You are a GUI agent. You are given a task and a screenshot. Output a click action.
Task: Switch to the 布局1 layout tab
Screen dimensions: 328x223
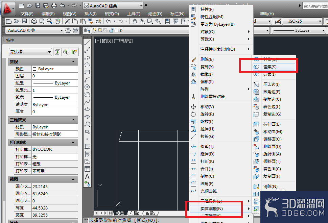tap(135, 213)
